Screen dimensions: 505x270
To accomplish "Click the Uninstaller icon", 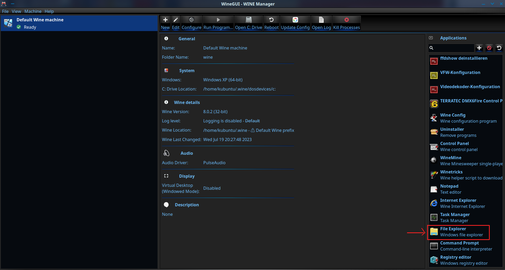I will [x=434, y=132].
